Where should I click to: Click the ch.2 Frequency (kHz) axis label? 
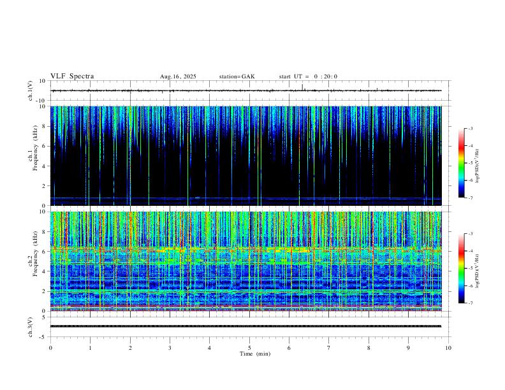click(33, 254)
